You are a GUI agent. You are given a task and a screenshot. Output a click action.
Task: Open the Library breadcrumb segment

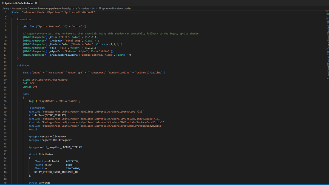5,8
